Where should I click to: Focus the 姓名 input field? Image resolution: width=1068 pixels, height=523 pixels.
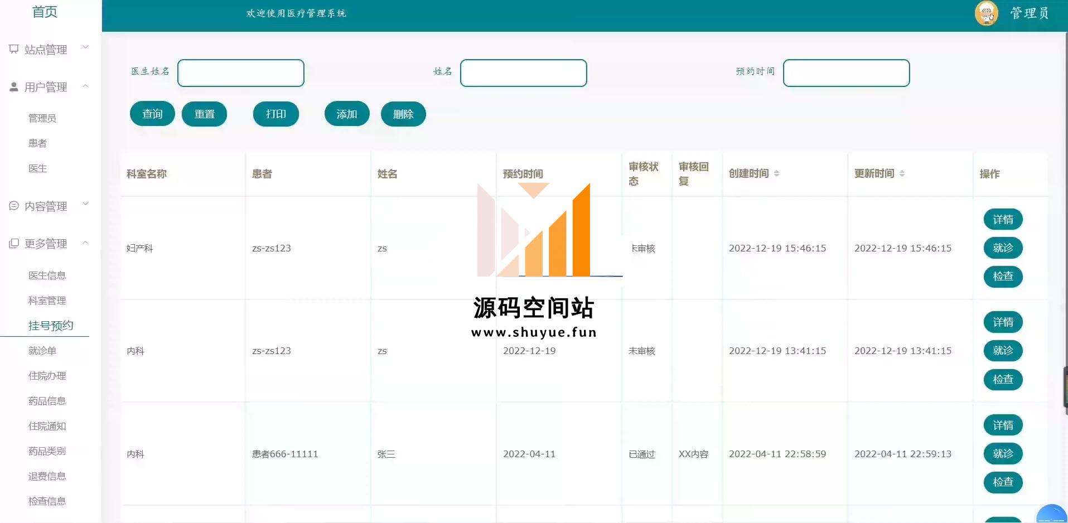click(524, 73)
